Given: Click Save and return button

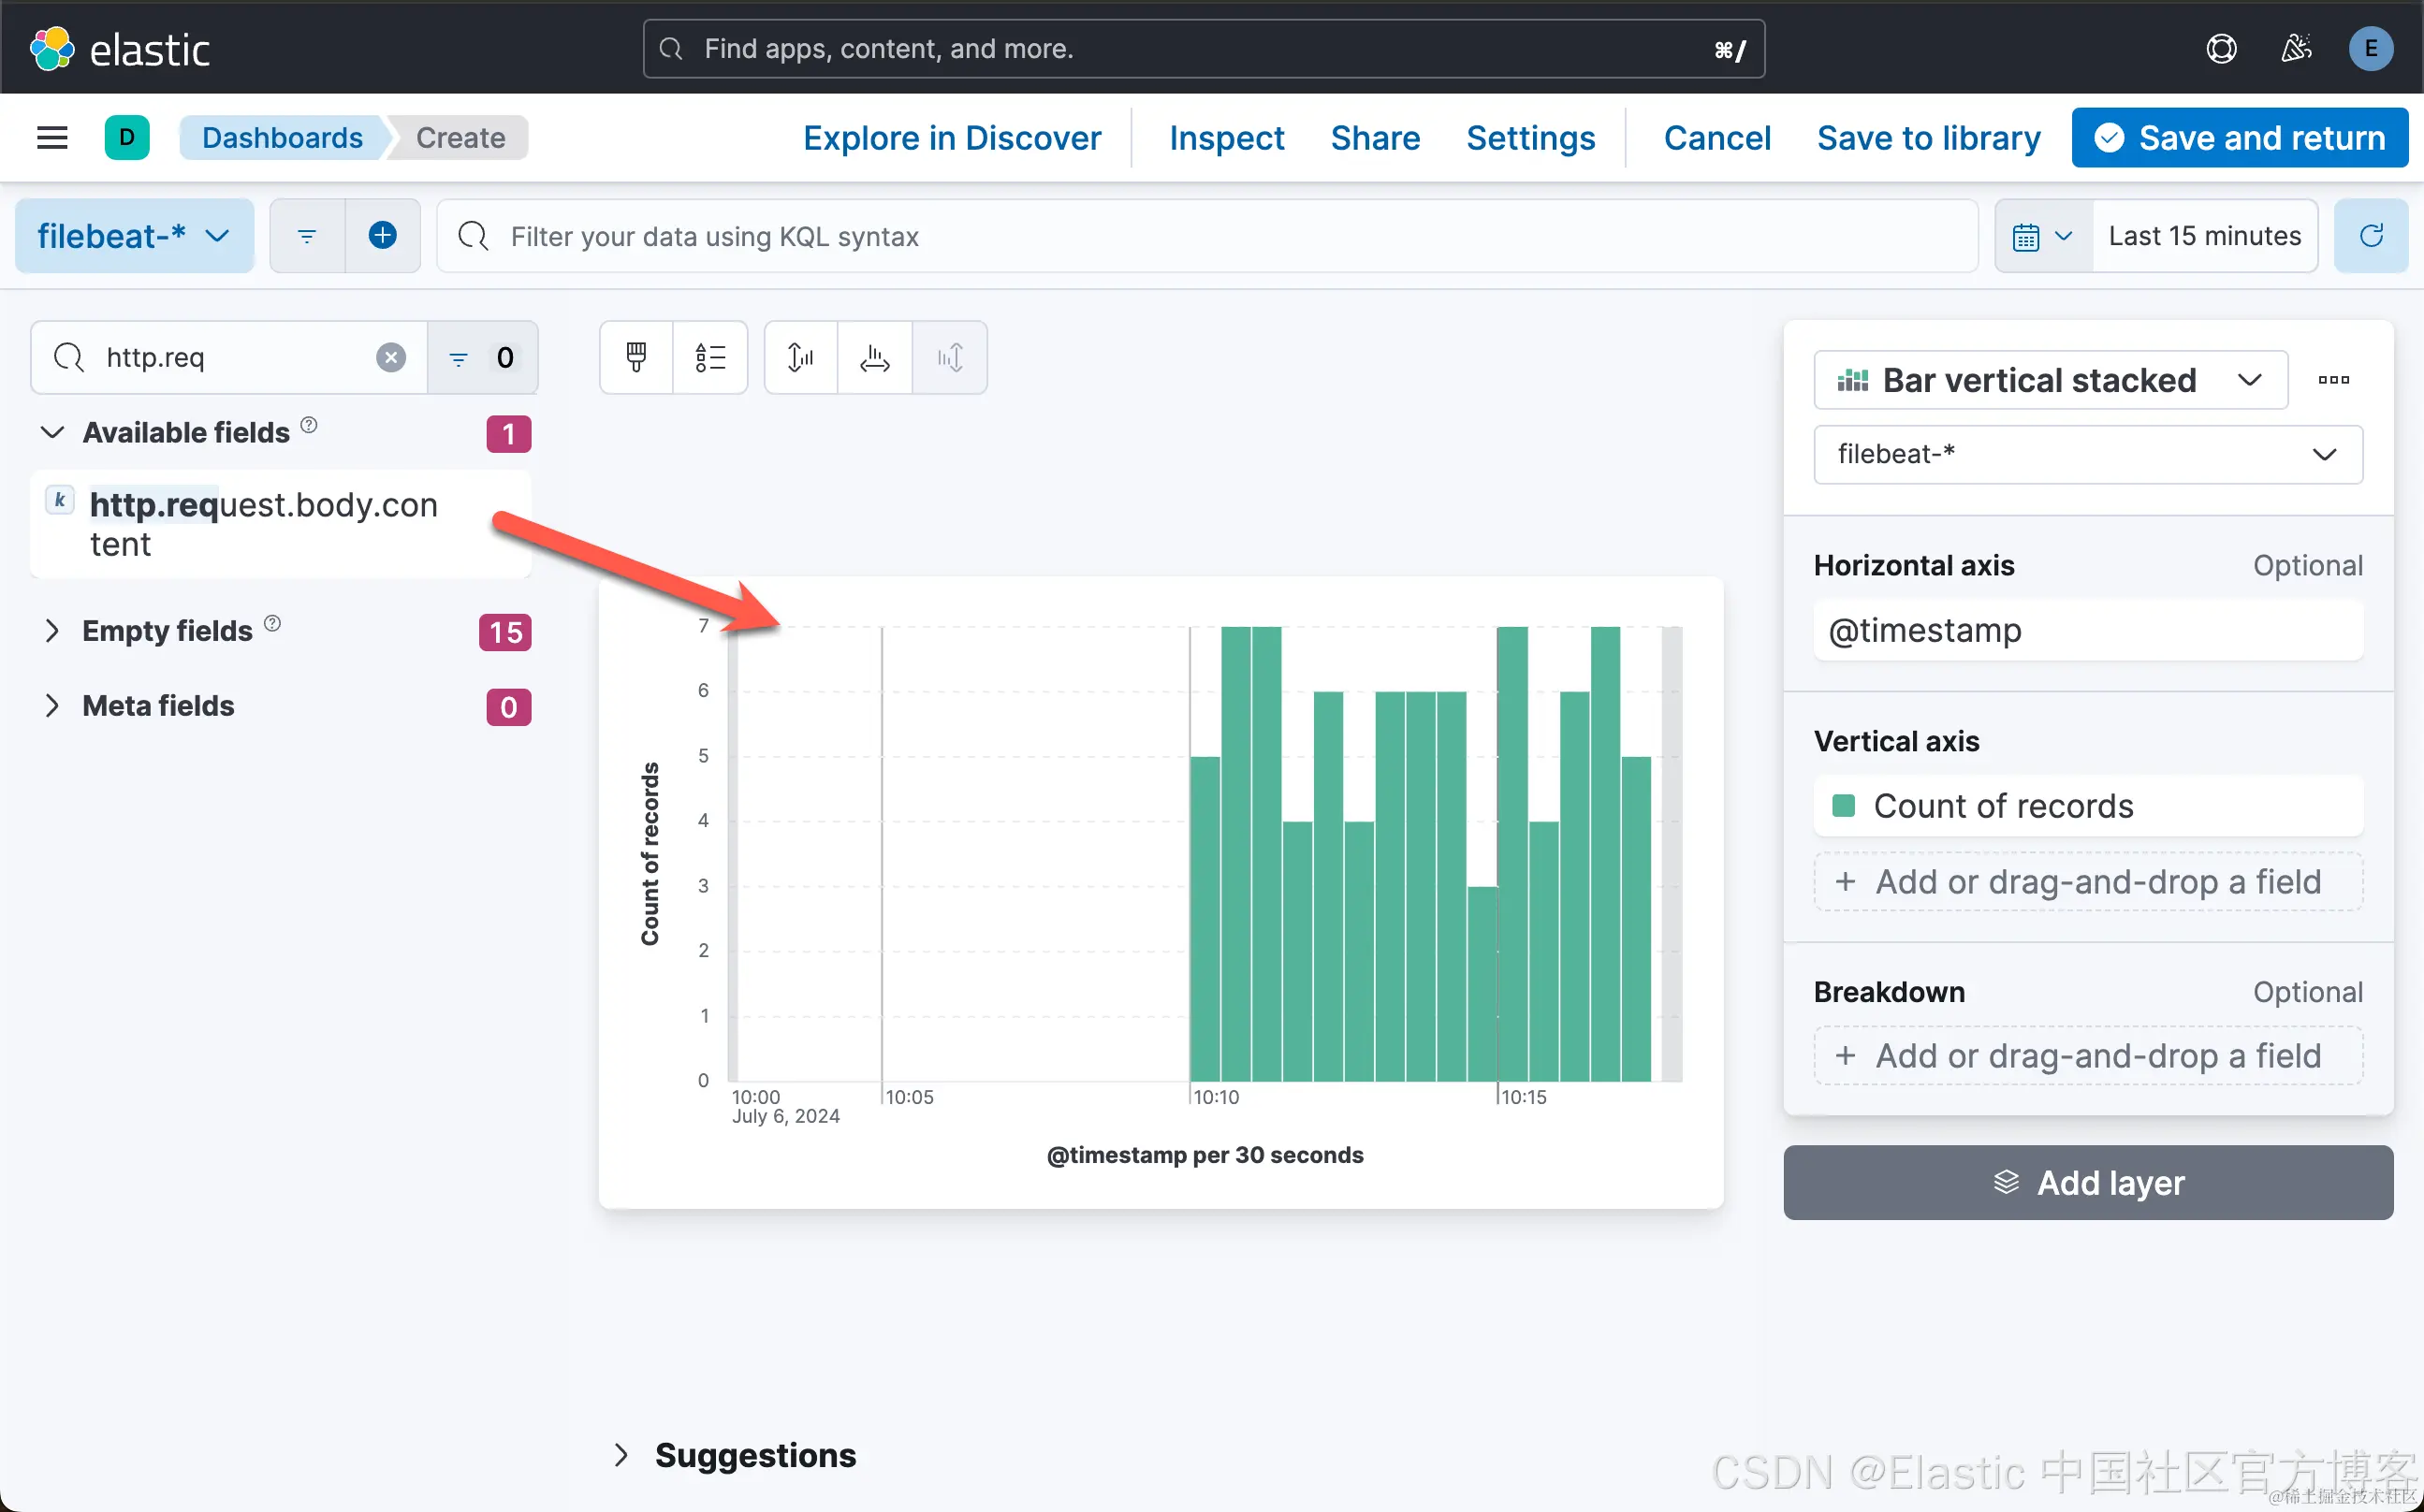Looking at the screenshot, I should [x=2239, y=138].
